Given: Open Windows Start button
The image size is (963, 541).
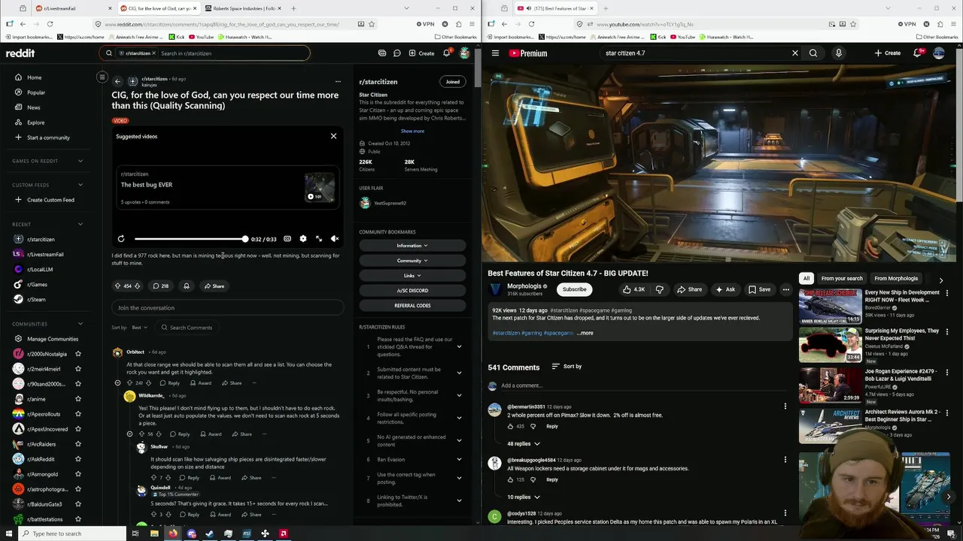Looking at the screenshot, I should (x=8, y=533).
